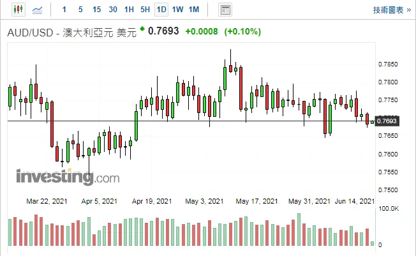Click the 0.7750 price axis label

point(388,100)
